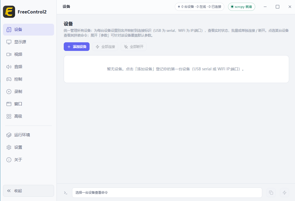Open 设置 from the sidebar
Screen dimensions: 295x201
coord(29,147)
